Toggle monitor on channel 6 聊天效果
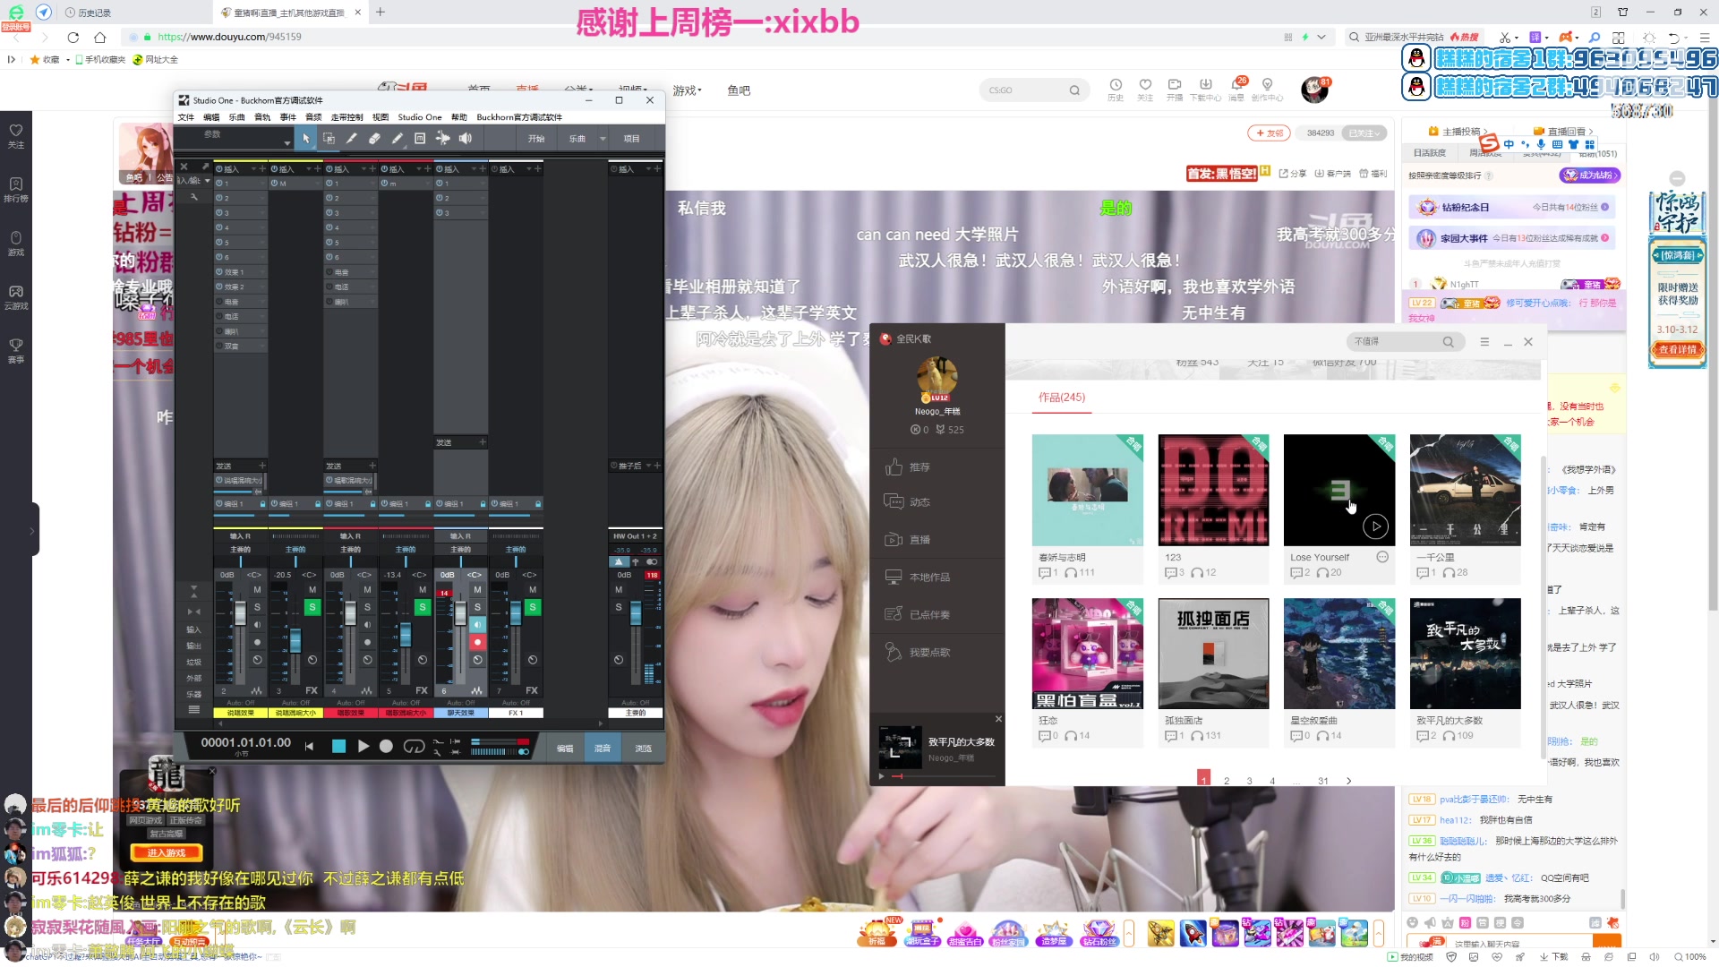 tap(477, 624)
